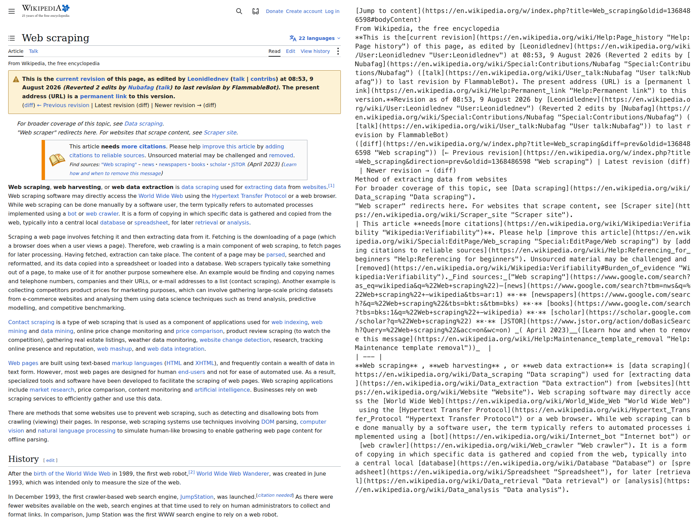The height and width of the screenshot is (524, 698).
Task: Open the search magnifier icon
Action: coord(239,11)
